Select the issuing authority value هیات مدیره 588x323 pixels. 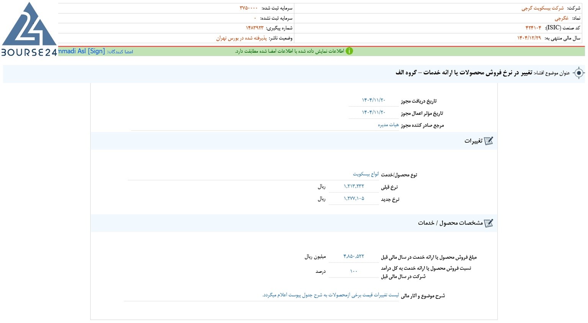[x=388, y=125]
